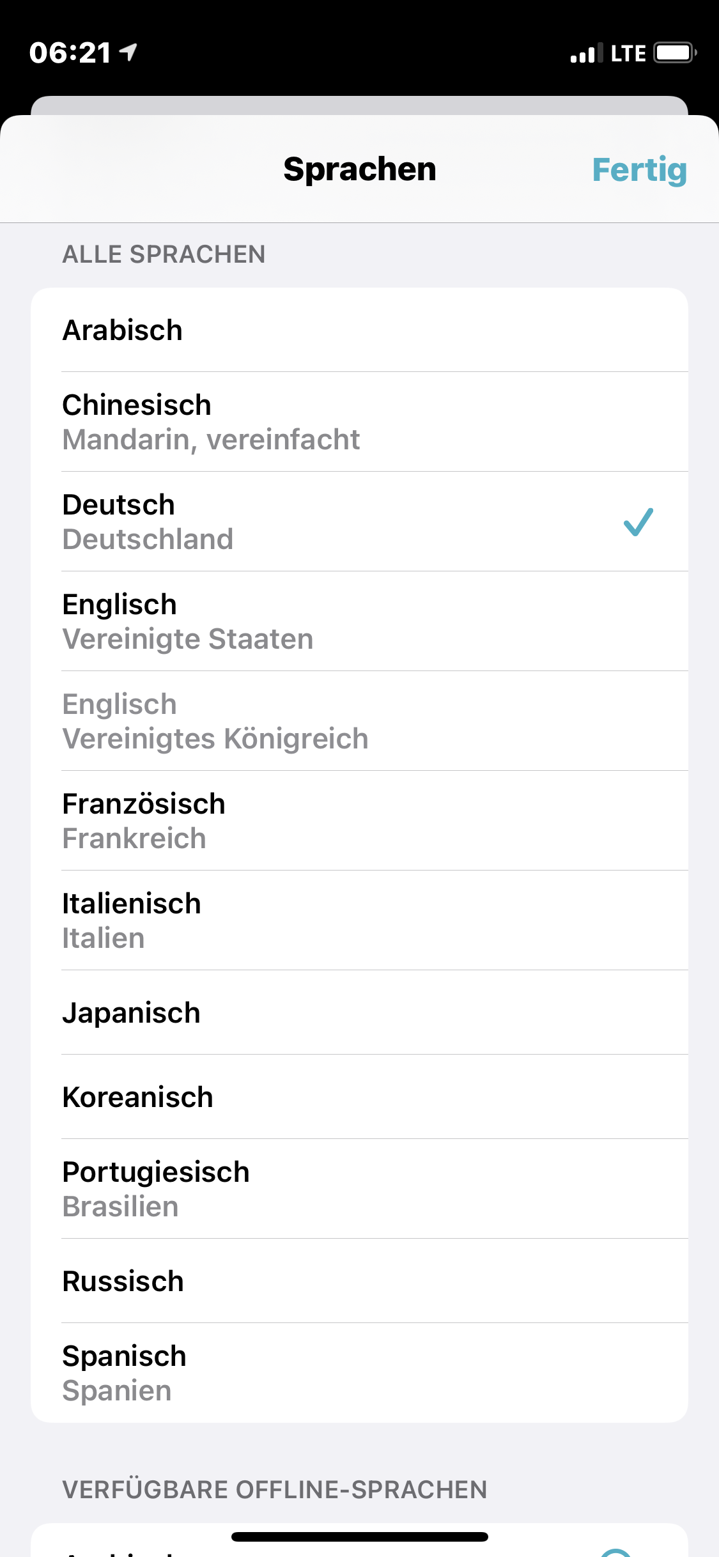Choose Chinesisch Mandarin, vereinfacht
Image resolution: width=719 pixels, height=1557 pixels.
358,422
